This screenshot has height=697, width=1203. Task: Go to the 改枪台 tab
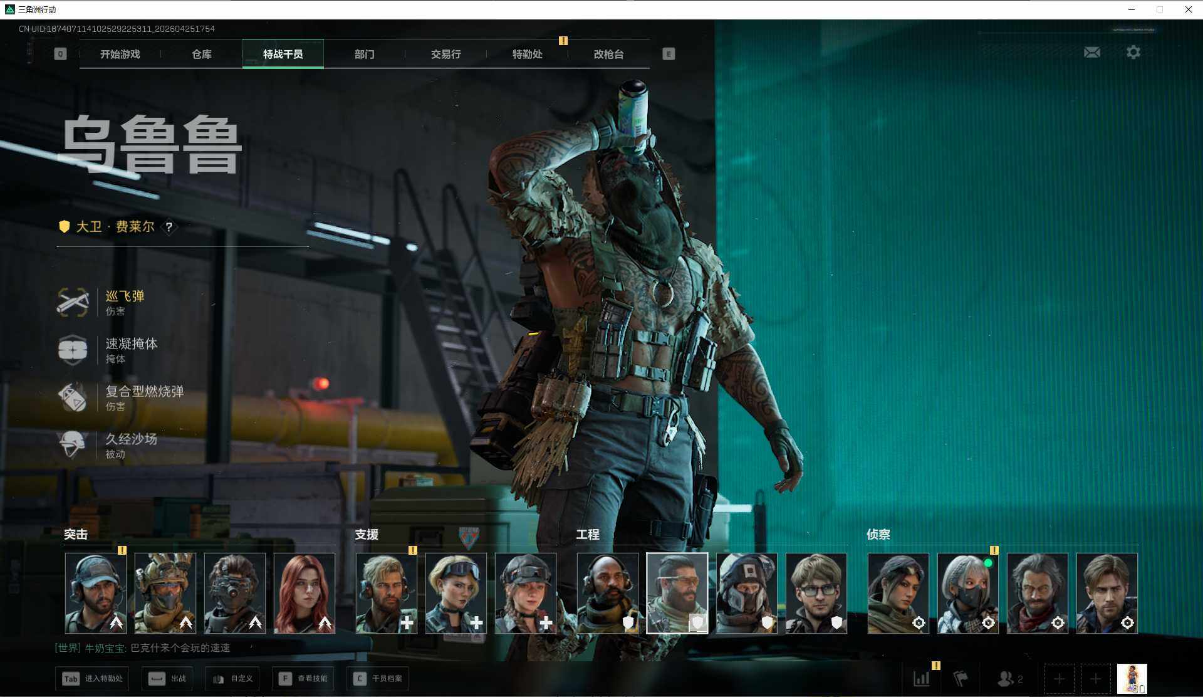coord(608,55)
